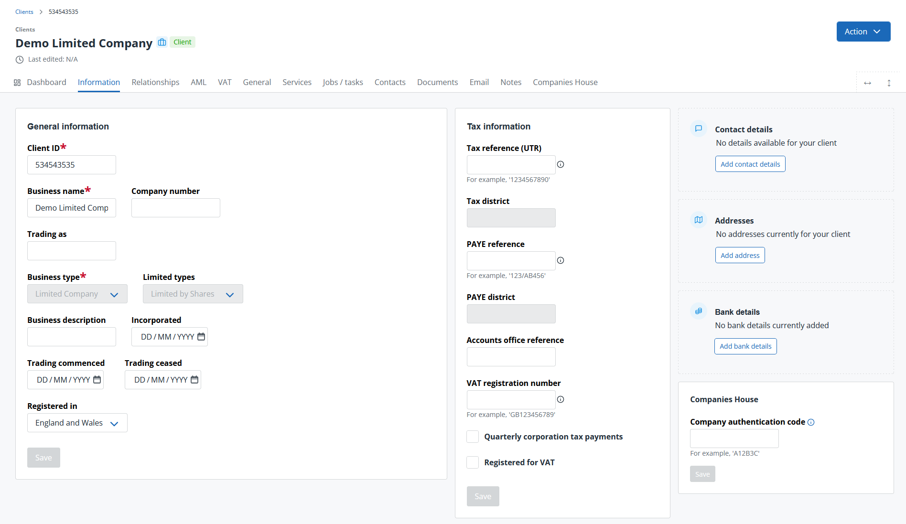Click the info icon next to Tax reference (UTR)
This screenshot has height=524, width=906.
(x=561, y=164)
